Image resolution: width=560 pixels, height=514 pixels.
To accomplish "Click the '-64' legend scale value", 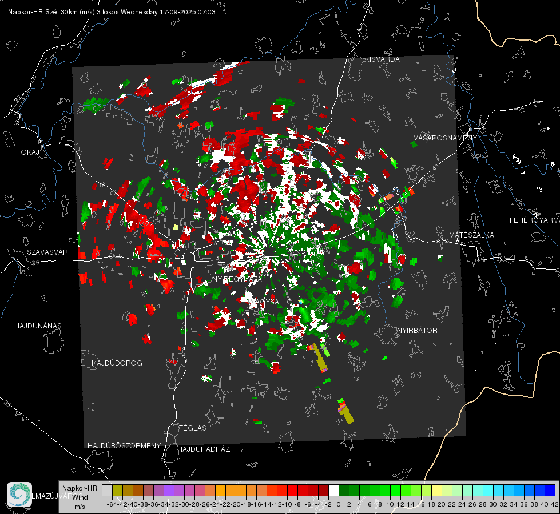I will 112,504.
